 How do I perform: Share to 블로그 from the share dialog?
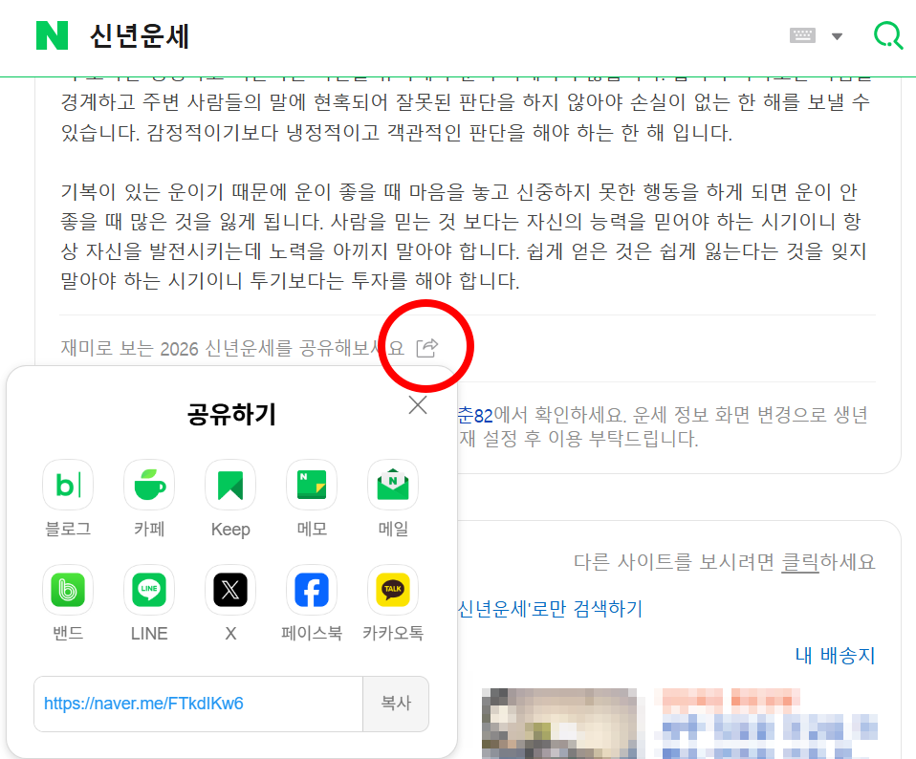coord(67,485)
